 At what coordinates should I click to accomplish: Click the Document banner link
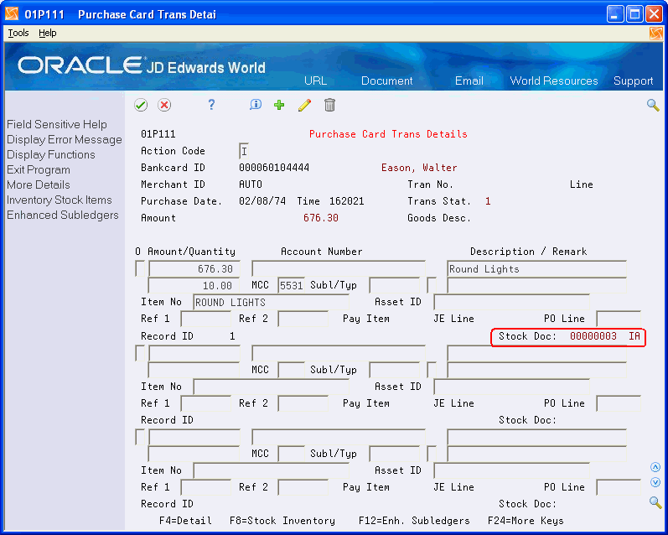(x=387, y=81)
